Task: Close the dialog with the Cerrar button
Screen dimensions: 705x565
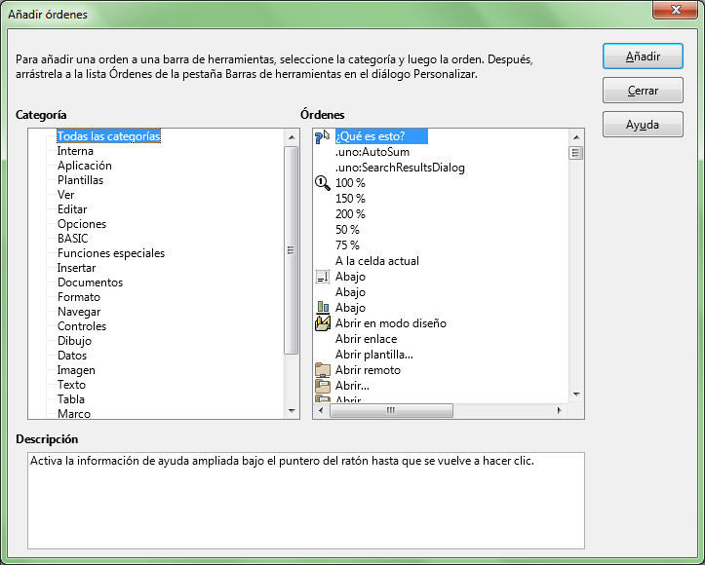Action: [x=643, y=91]
